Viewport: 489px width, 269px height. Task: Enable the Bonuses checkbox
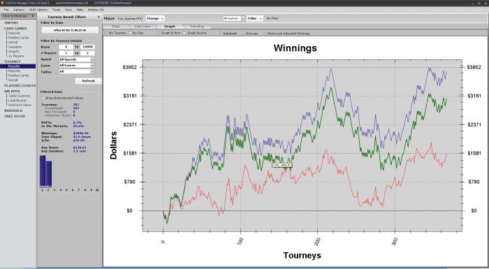(243, 33)
